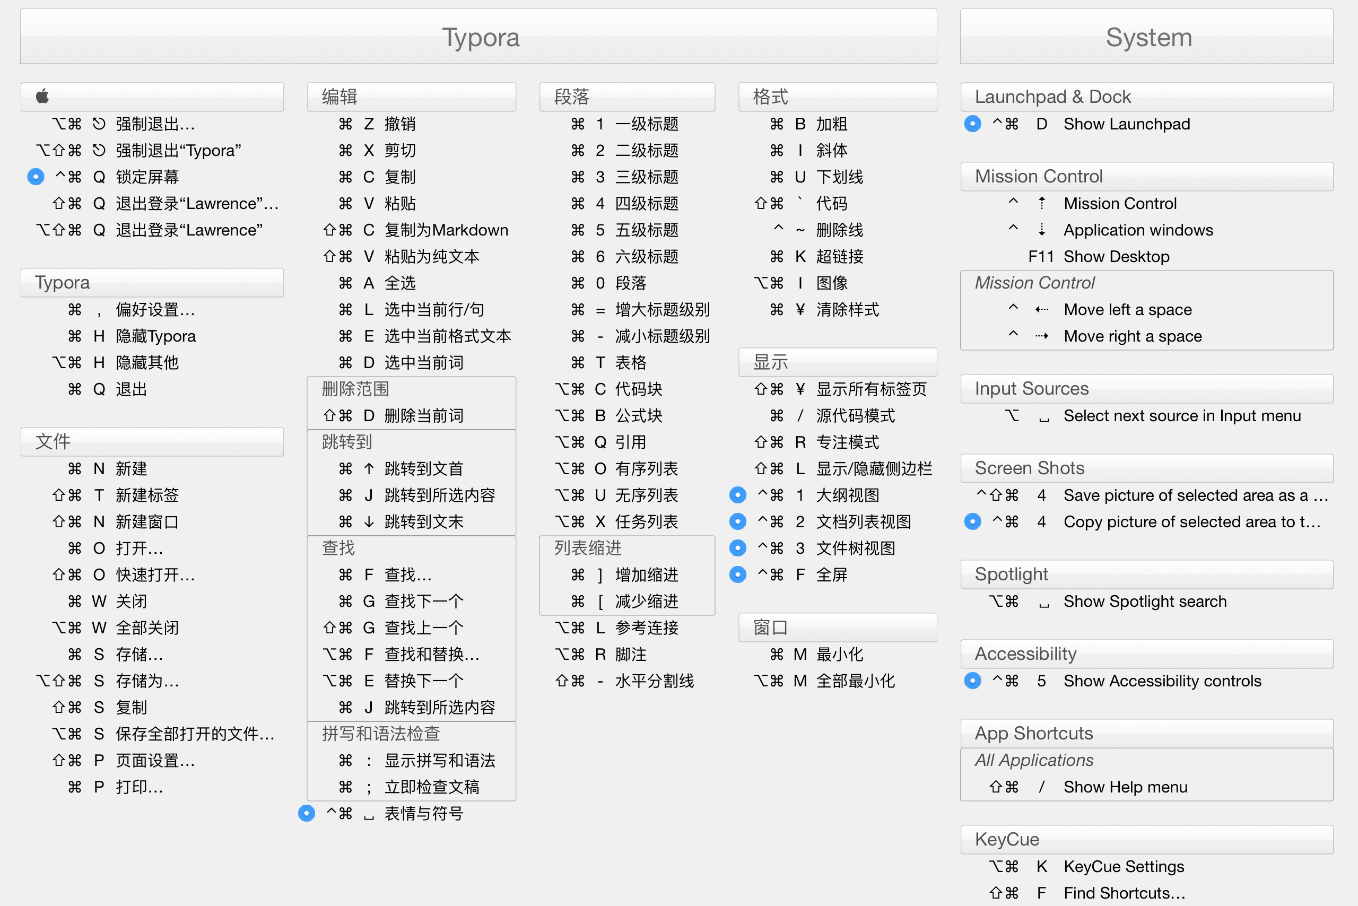This screenshot has height=906, width=1358.
Task: Click 增大标题级别 entry
Action: click(x=640, y=310)
